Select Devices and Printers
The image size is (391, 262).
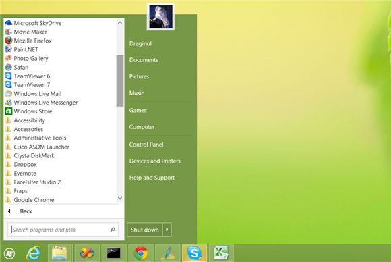click(155, 161)
